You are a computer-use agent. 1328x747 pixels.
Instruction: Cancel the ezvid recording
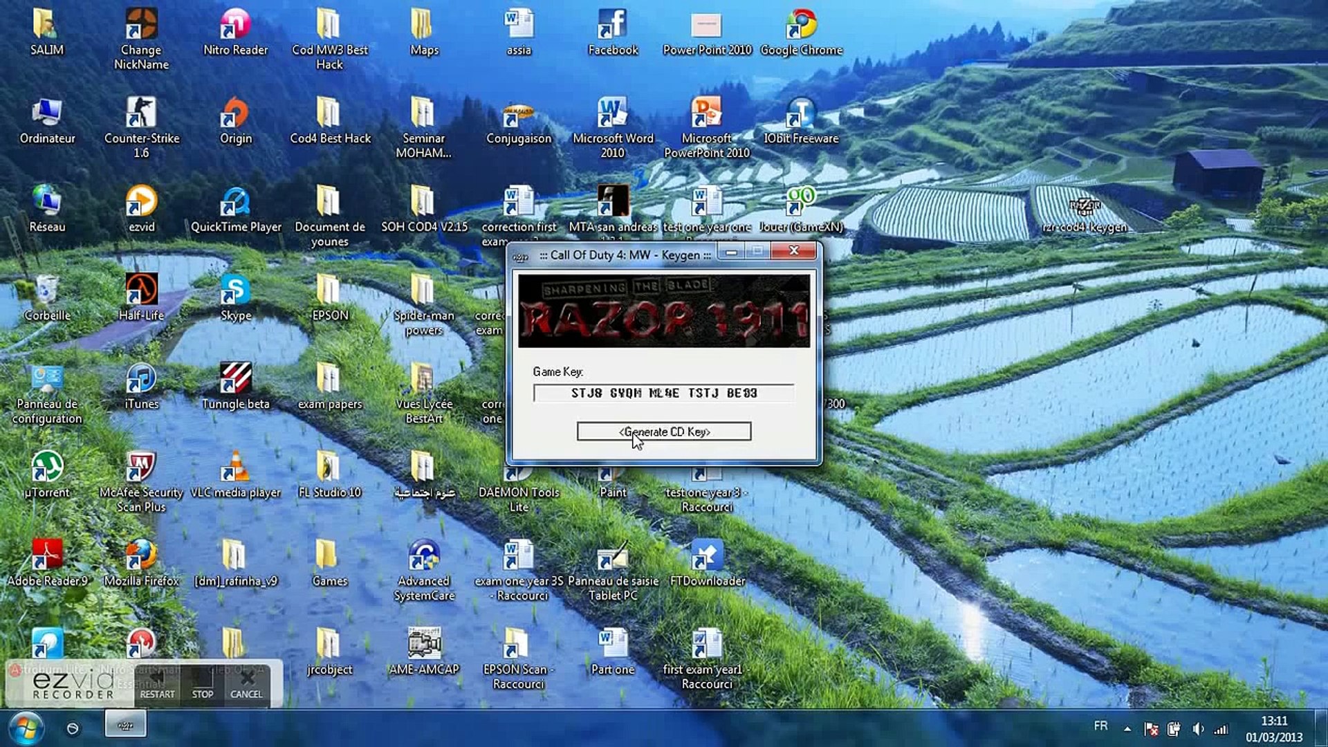246,683
